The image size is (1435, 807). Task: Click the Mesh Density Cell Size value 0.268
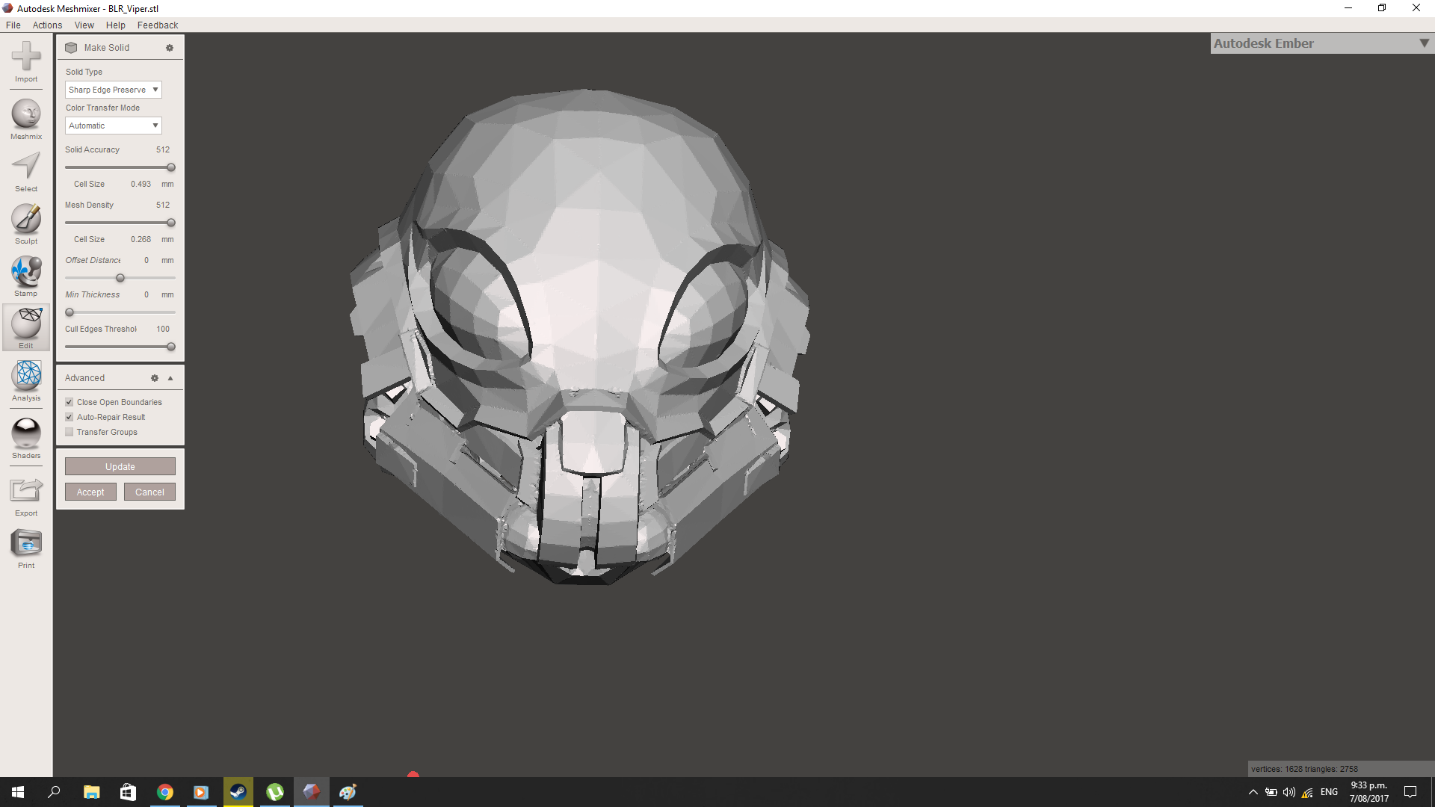pos(141,240)
